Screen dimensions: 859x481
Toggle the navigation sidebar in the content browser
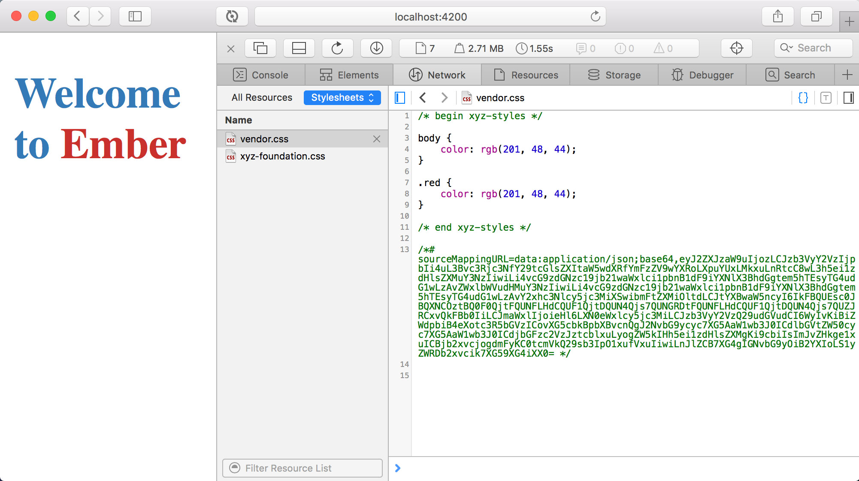tap(399, 98)
